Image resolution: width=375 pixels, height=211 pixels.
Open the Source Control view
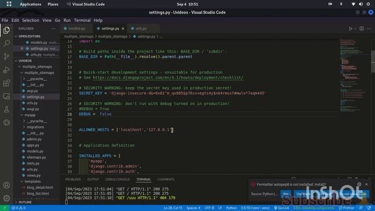point(6,56)
